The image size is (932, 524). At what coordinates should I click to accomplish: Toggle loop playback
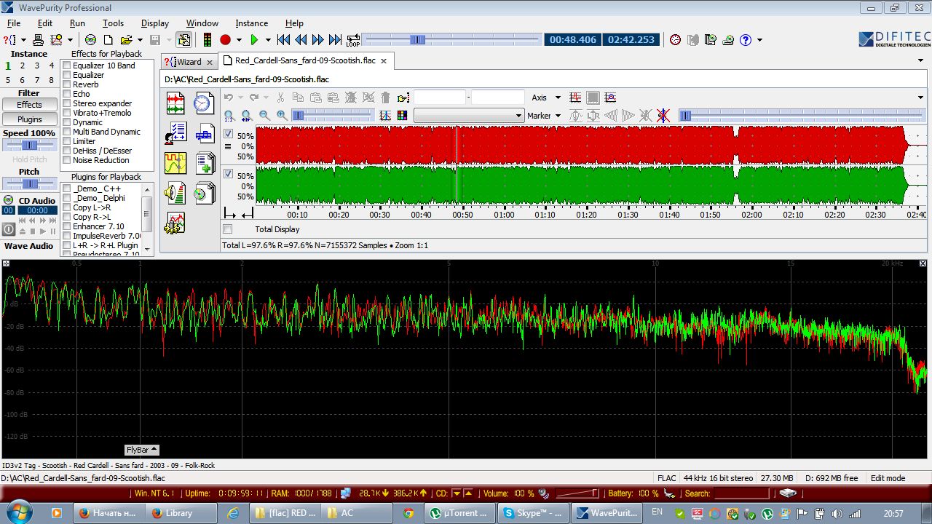pyautogui.click(x=353, y=40)
